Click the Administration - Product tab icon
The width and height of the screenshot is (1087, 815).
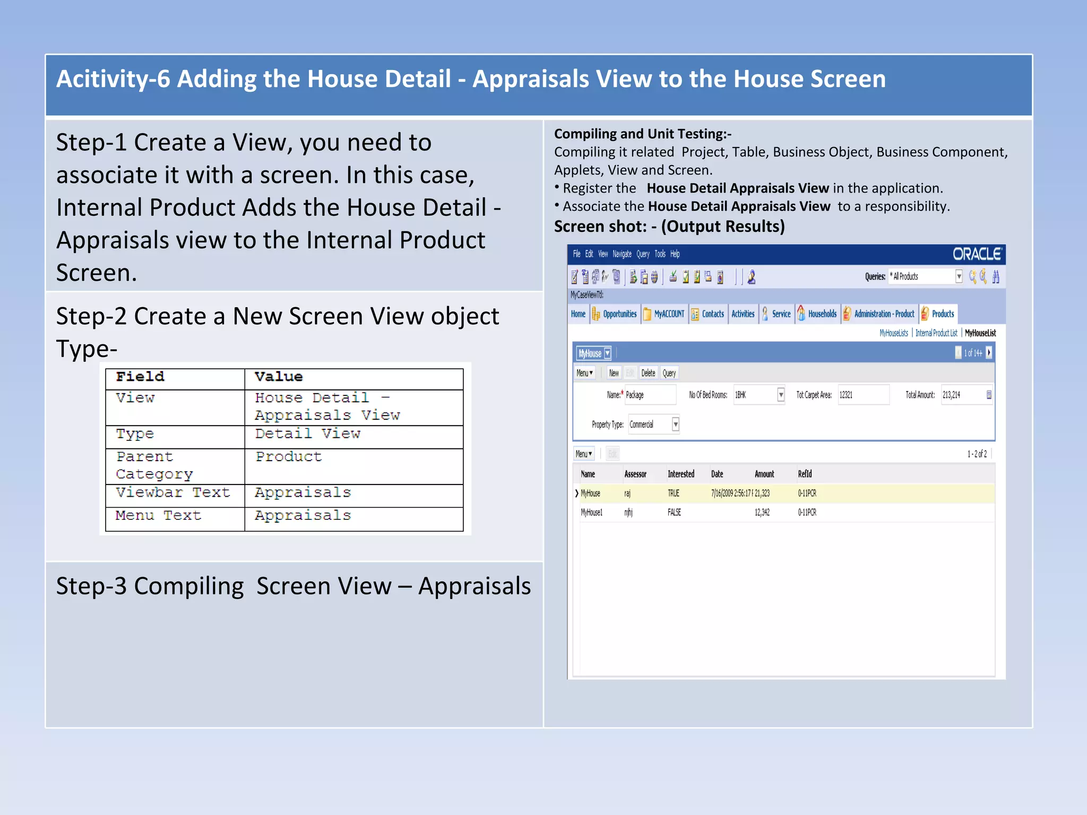[x=847, y=314]
